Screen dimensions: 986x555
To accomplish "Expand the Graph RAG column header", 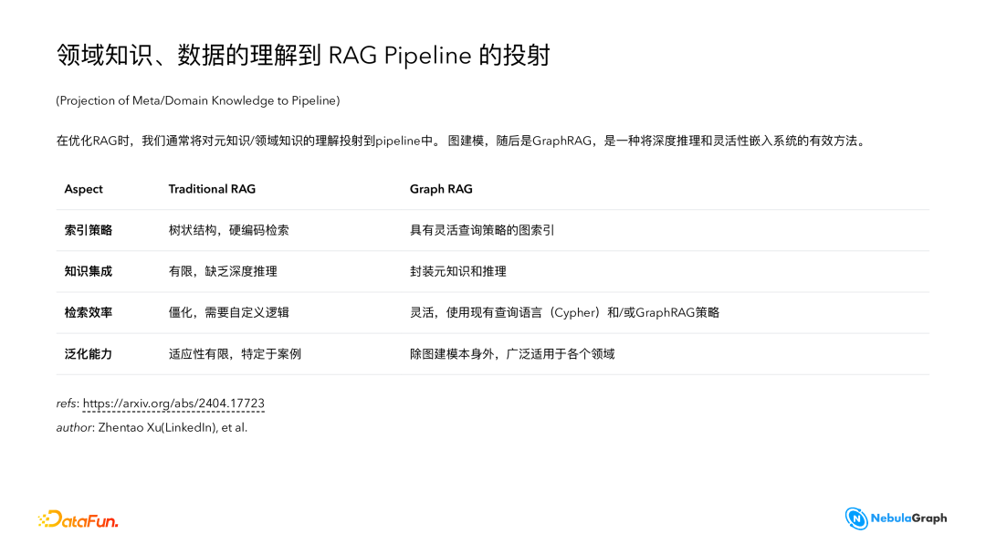I will (x=441, y=189).
